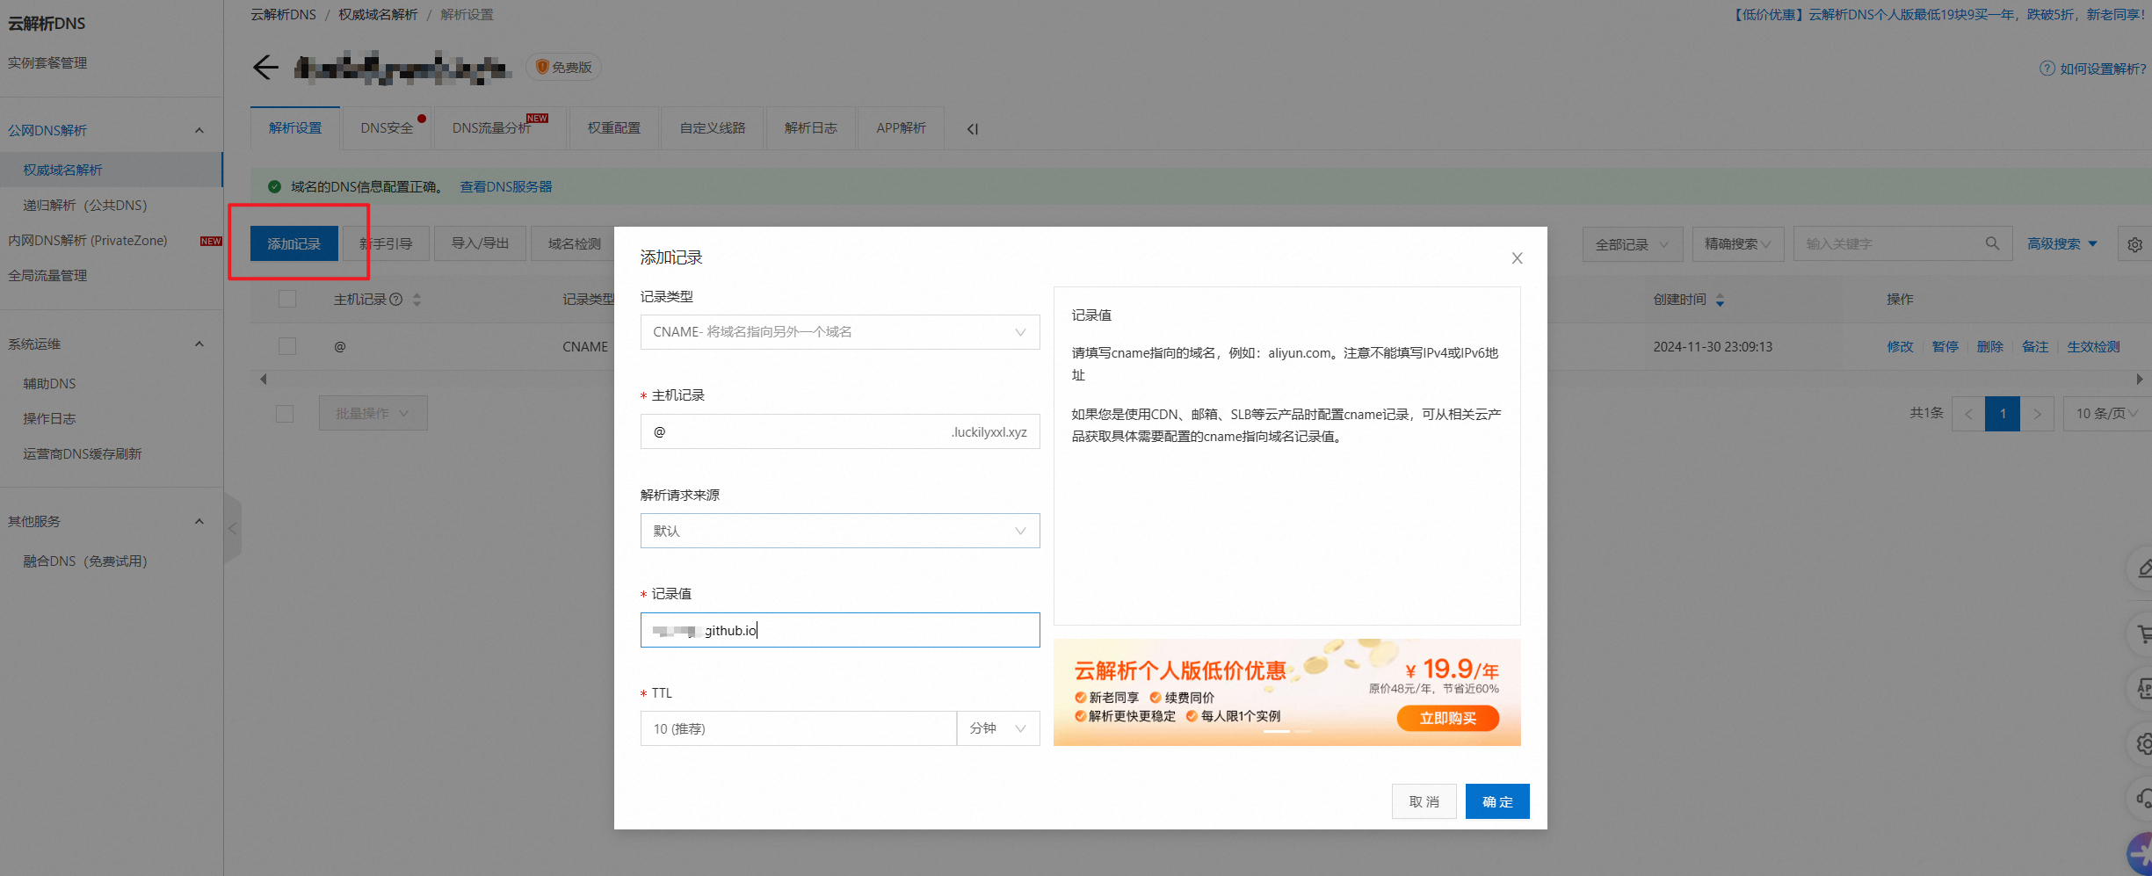2152x876 pixels.
Task: Click the horizontal scroll left arrow of table
Action: click(x=263, y=380)
